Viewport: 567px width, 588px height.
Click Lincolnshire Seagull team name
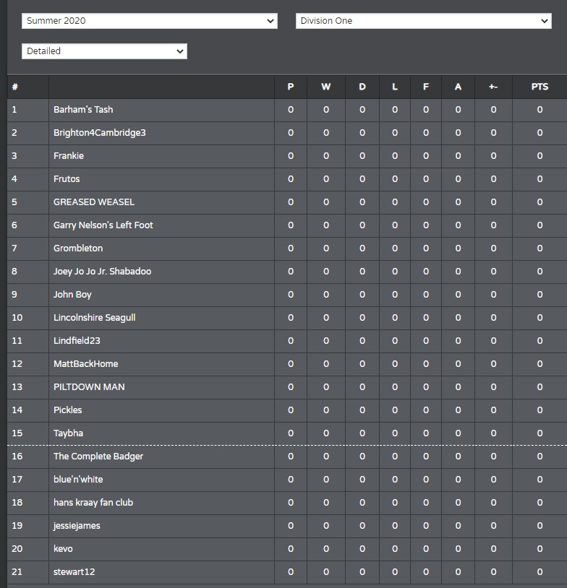94,318
